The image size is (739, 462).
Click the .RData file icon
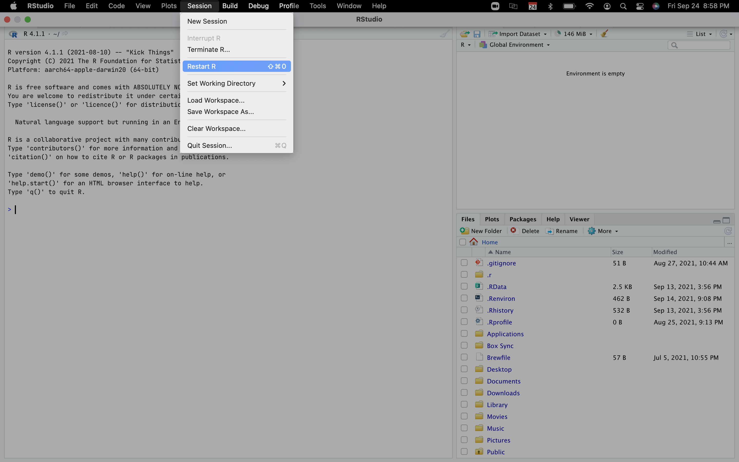coord(479,286)
